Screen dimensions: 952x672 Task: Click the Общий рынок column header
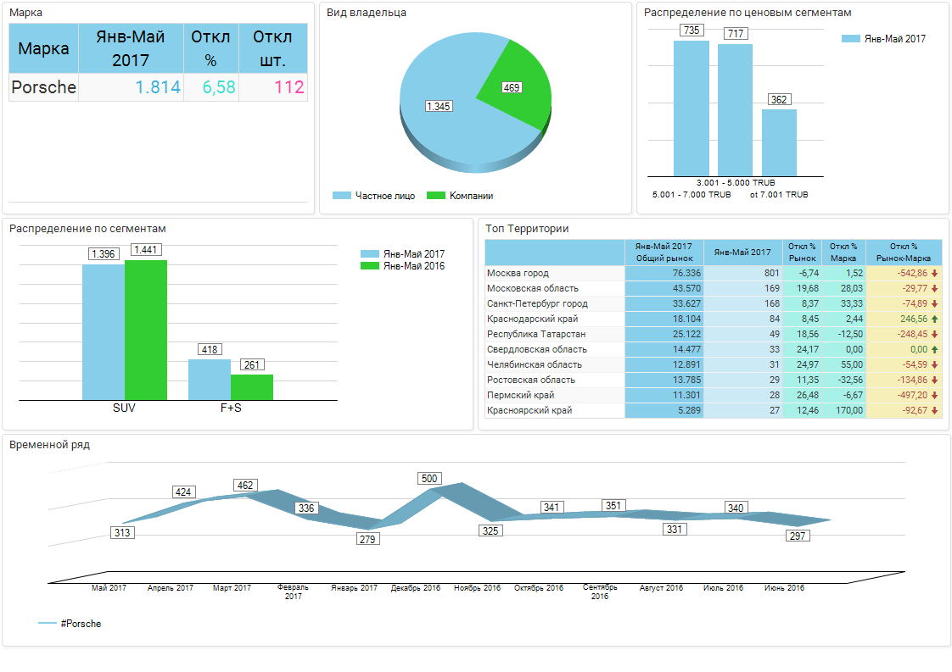664,252
